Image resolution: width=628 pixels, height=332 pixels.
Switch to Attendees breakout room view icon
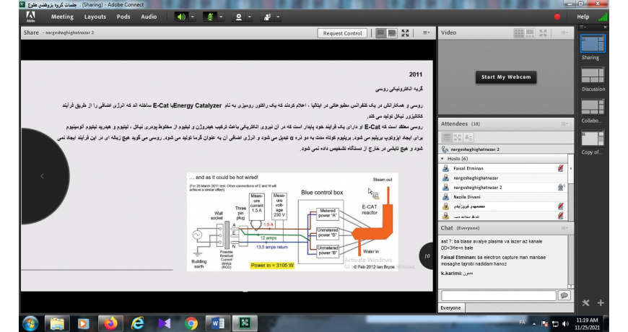[x=458, y=137]
